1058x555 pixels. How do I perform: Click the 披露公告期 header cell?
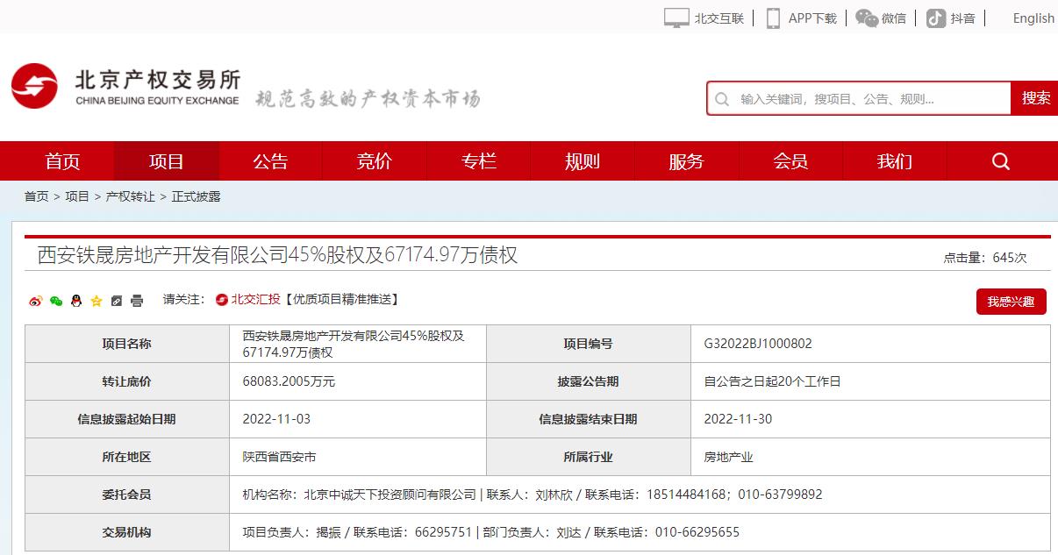point(588,381)
